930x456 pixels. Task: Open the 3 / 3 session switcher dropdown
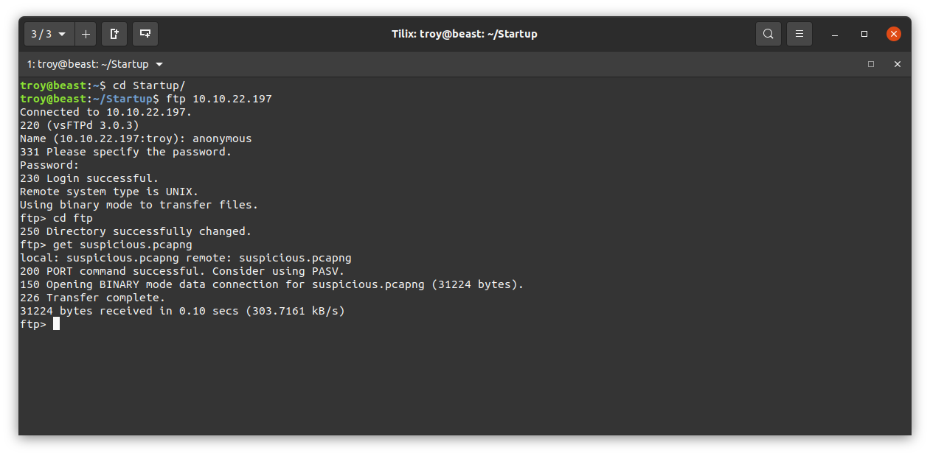[x=49, y=34]
